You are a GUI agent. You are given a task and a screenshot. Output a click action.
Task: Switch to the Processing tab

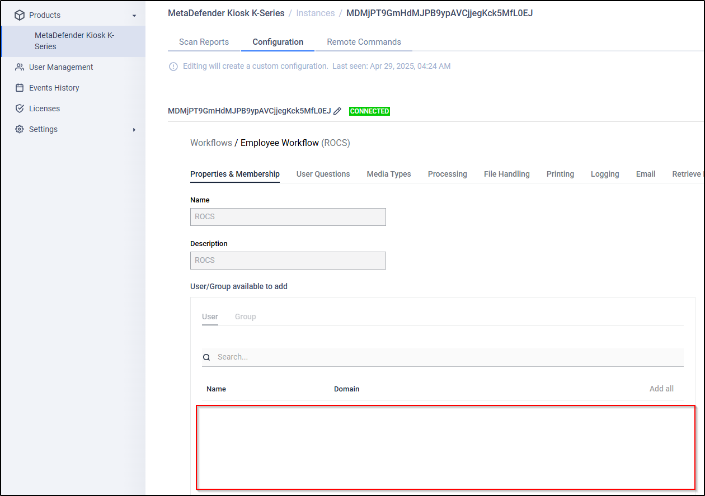pyautogui.click(x=448, y=174)
